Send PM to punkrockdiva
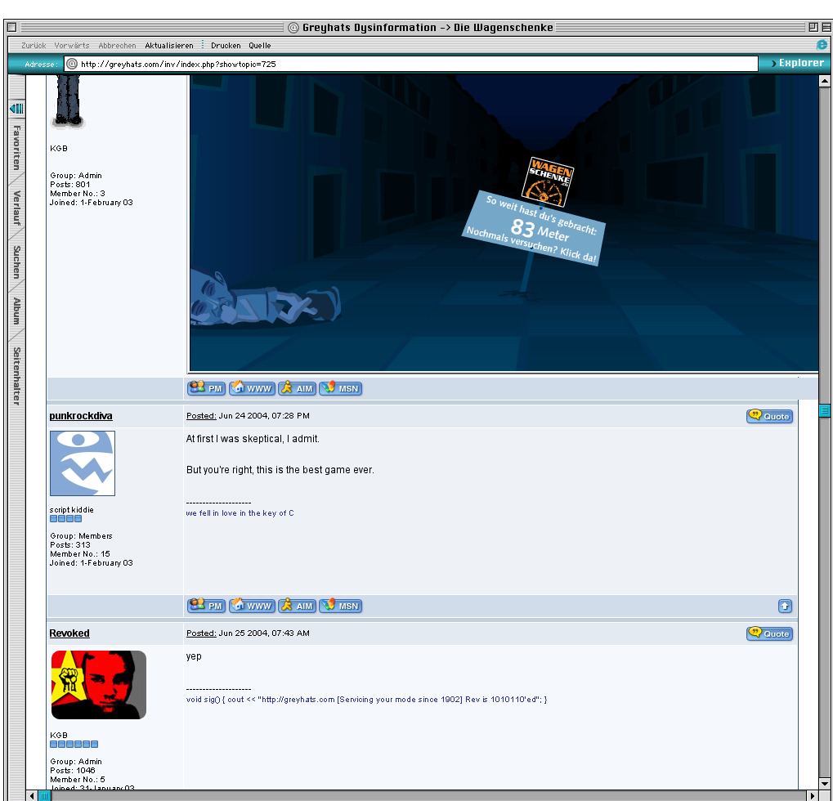 click(x=206, y=606)
